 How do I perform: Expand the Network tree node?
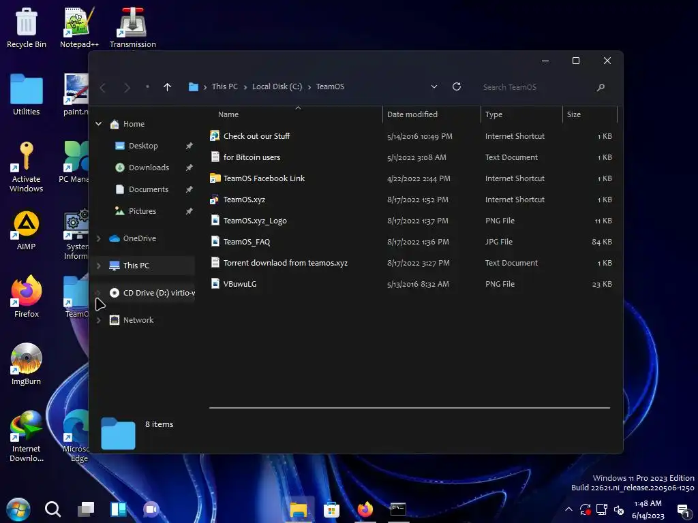tap(98, 320)
